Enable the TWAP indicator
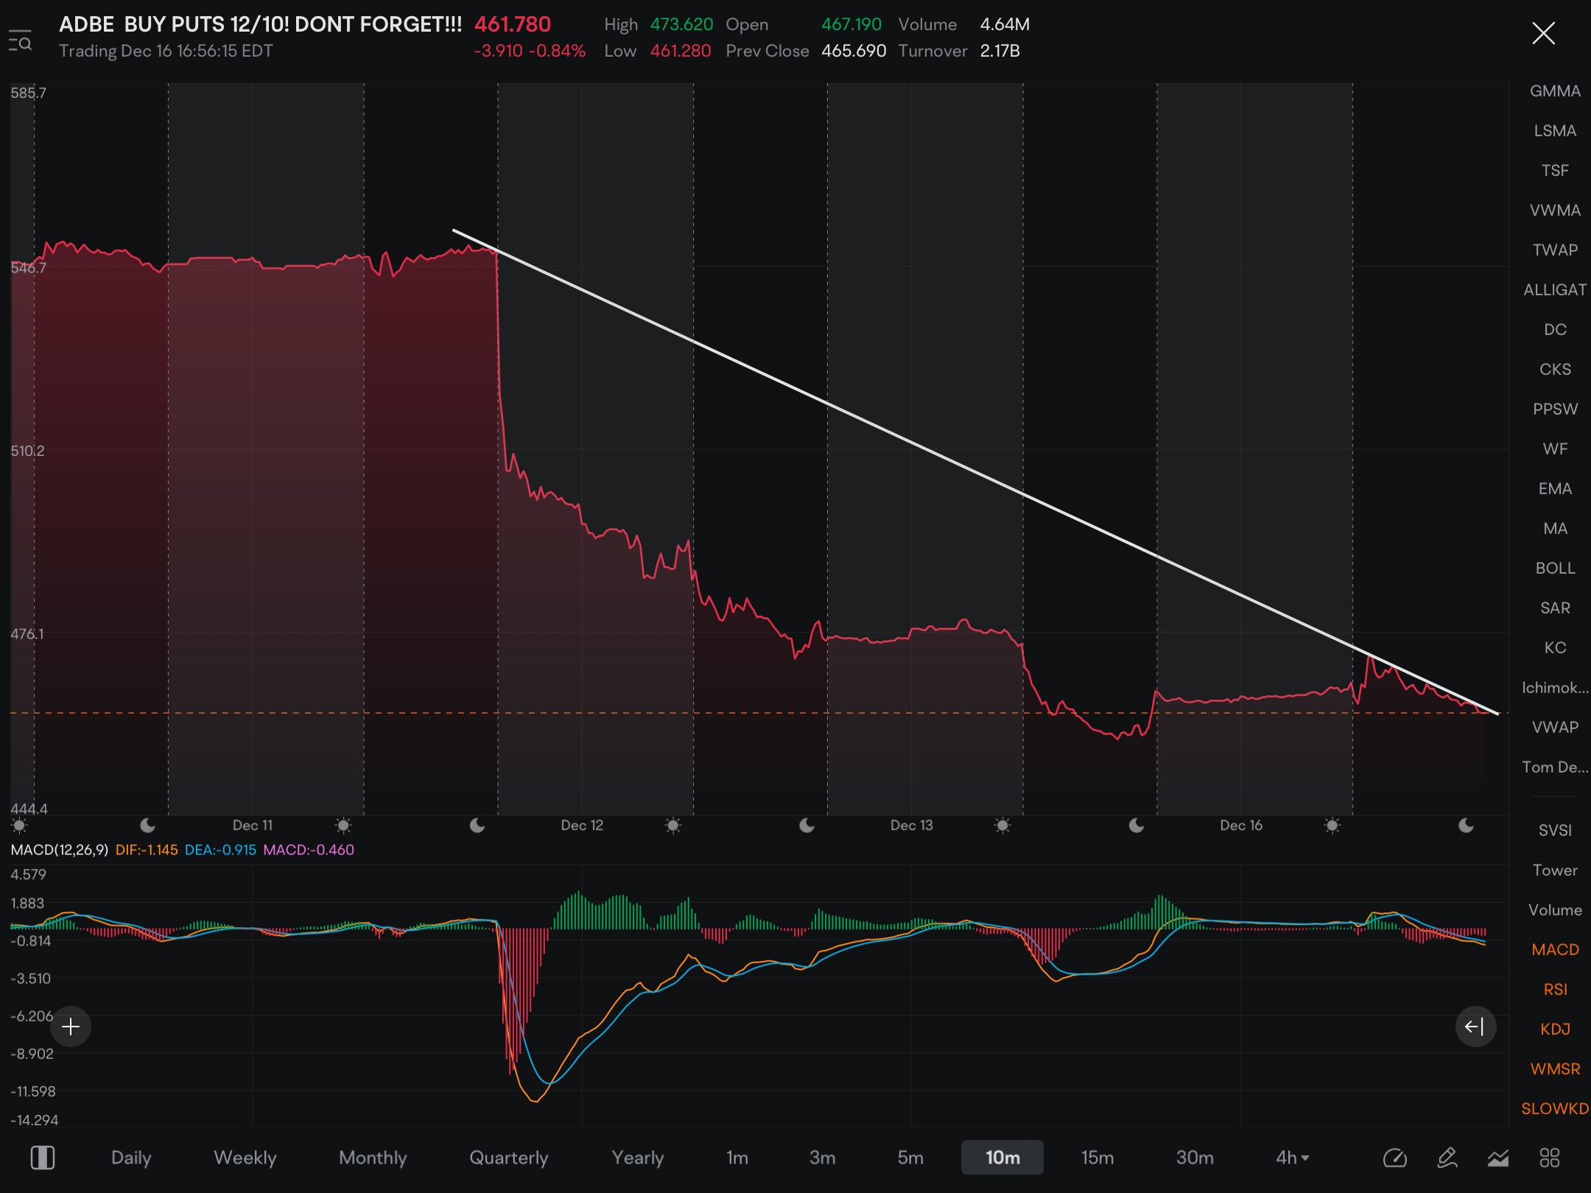This screenshot has height=1193, width=1591. 1555,250
